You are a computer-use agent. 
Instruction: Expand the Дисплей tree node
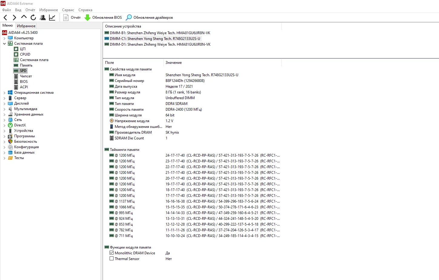point(4,103)
